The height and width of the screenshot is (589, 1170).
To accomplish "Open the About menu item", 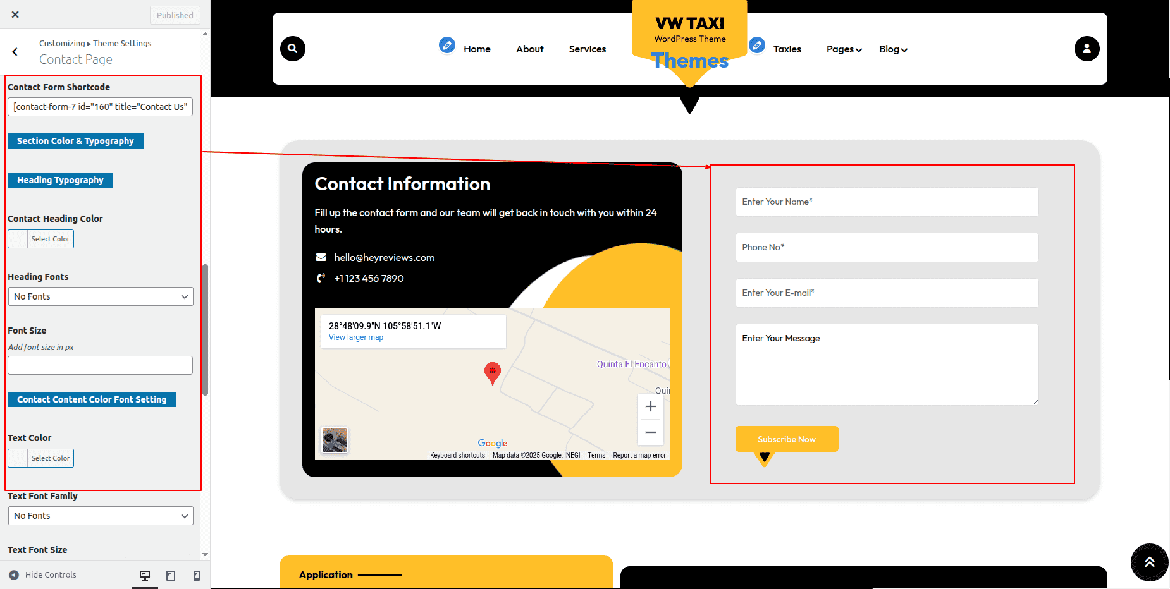I will 529,49.
